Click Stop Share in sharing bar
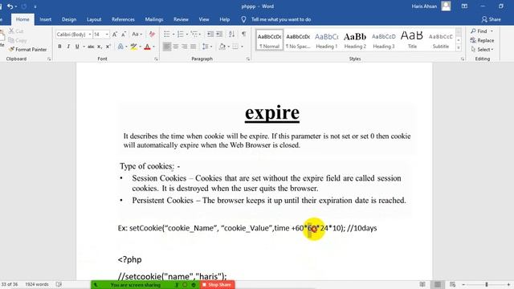 217,285
